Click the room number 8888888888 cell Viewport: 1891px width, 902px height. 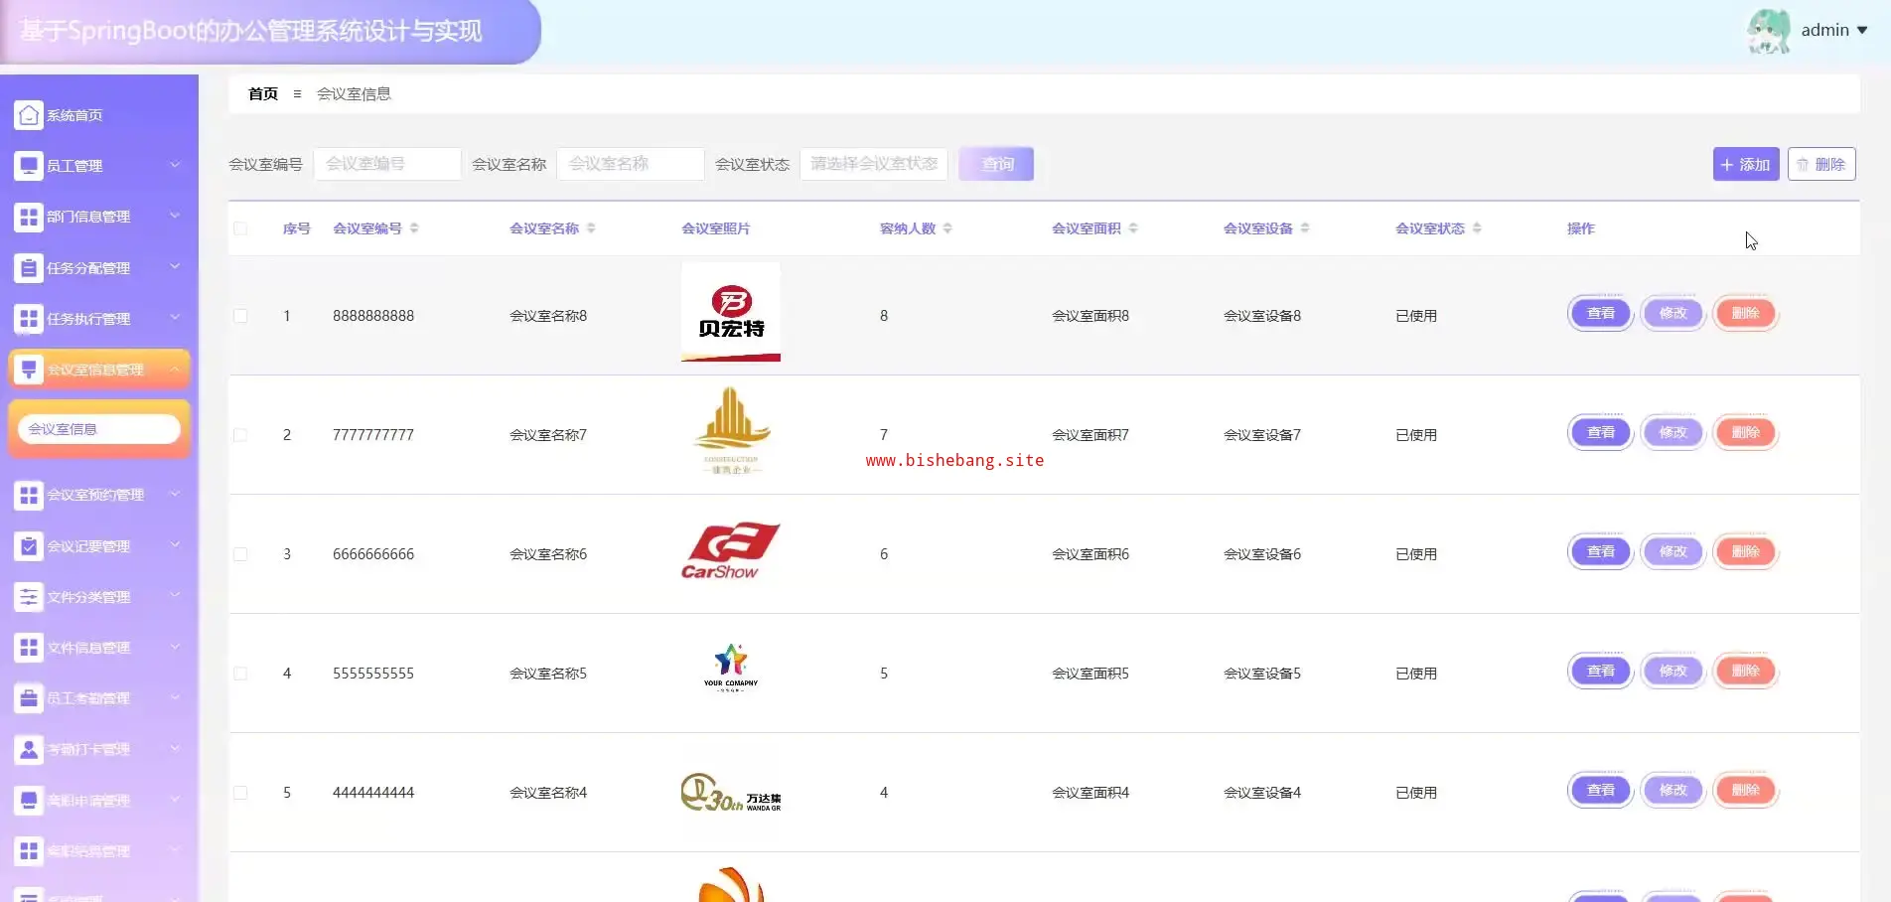point(373,316)
